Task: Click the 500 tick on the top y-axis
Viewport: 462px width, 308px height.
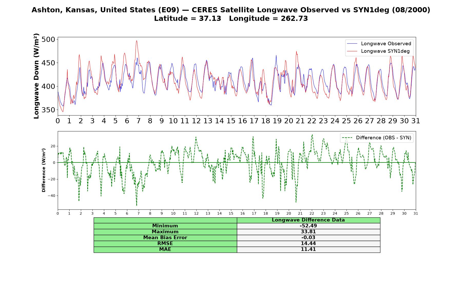Action: click(48, 40)
